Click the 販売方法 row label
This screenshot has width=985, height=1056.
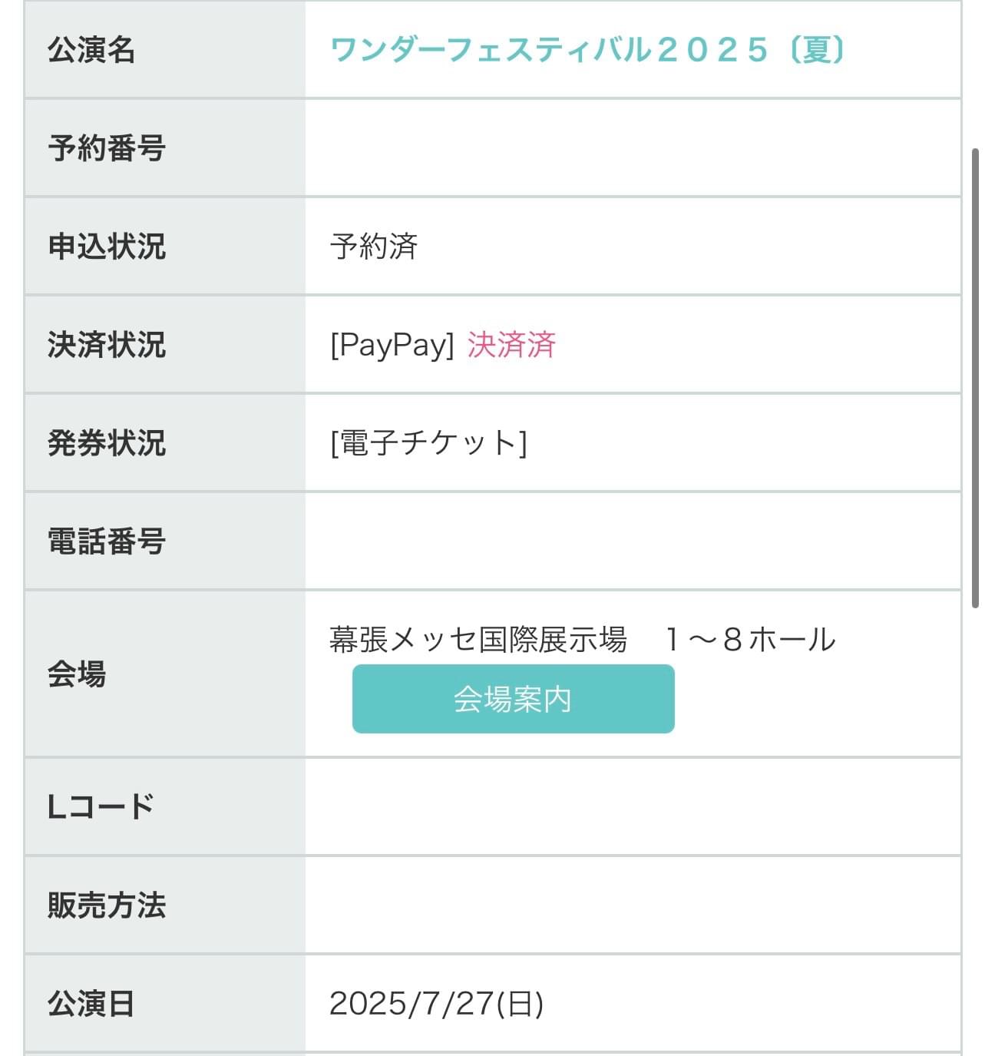point(107,905)
